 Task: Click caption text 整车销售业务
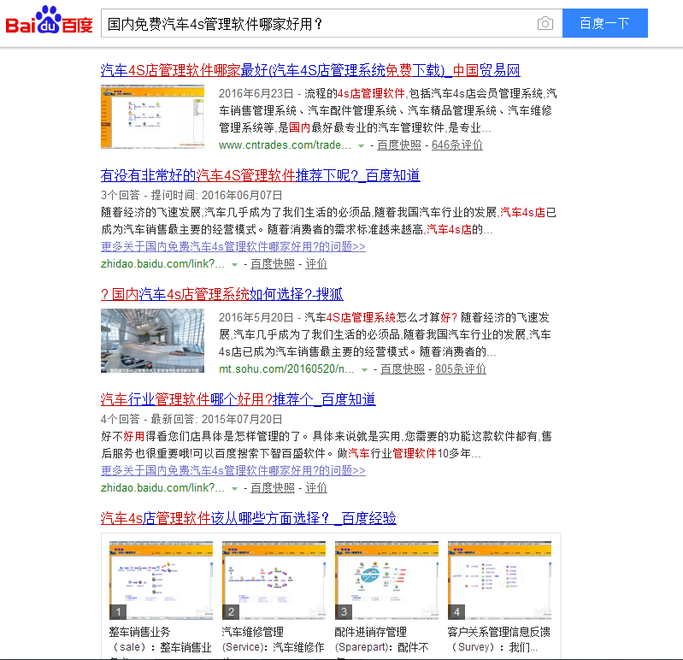[139, 632]
